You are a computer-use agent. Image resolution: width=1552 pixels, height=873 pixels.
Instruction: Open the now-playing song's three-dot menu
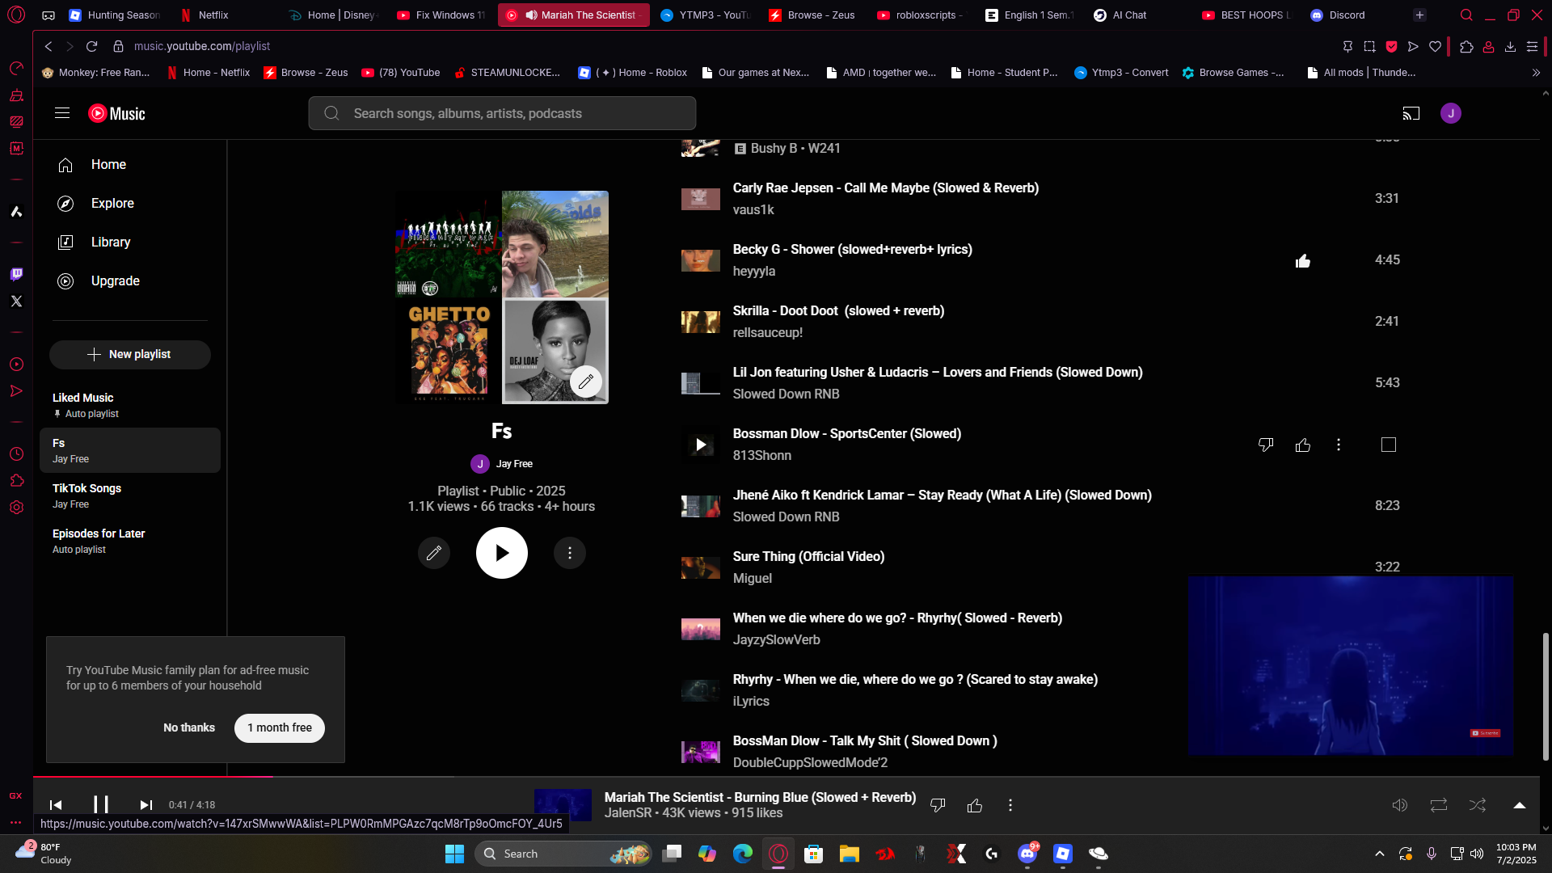pos(1010,805)
